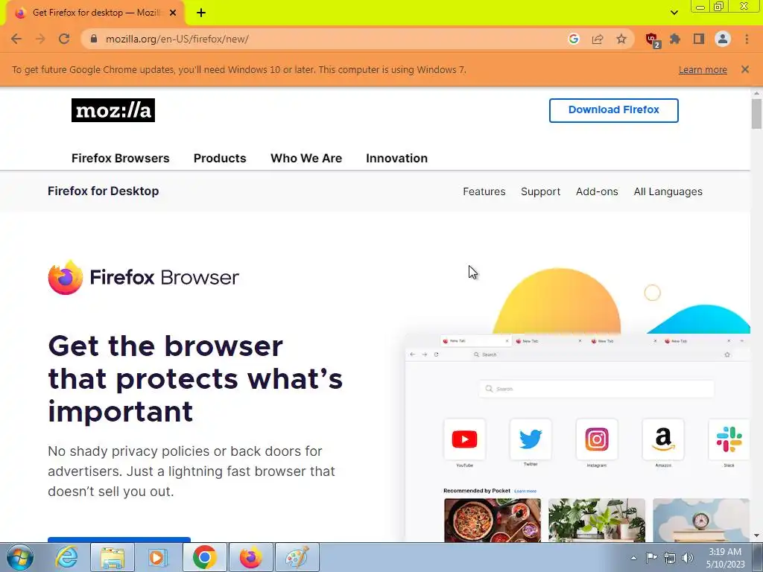Open the Extensions puzzle piece icon
The image size is (763, 572).
675,39
